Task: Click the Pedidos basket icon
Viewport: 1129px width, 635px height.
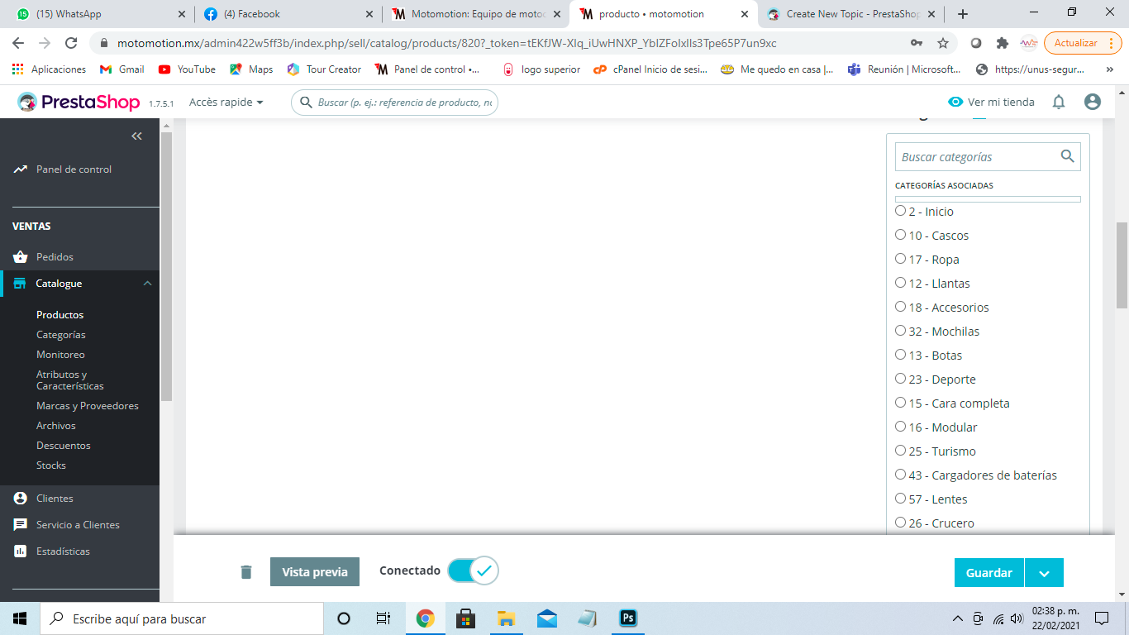Action: tap(21, 257)
